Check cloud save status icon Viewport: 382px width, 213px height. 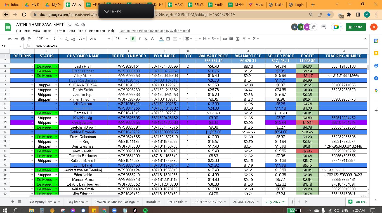[x=83, y=25]
